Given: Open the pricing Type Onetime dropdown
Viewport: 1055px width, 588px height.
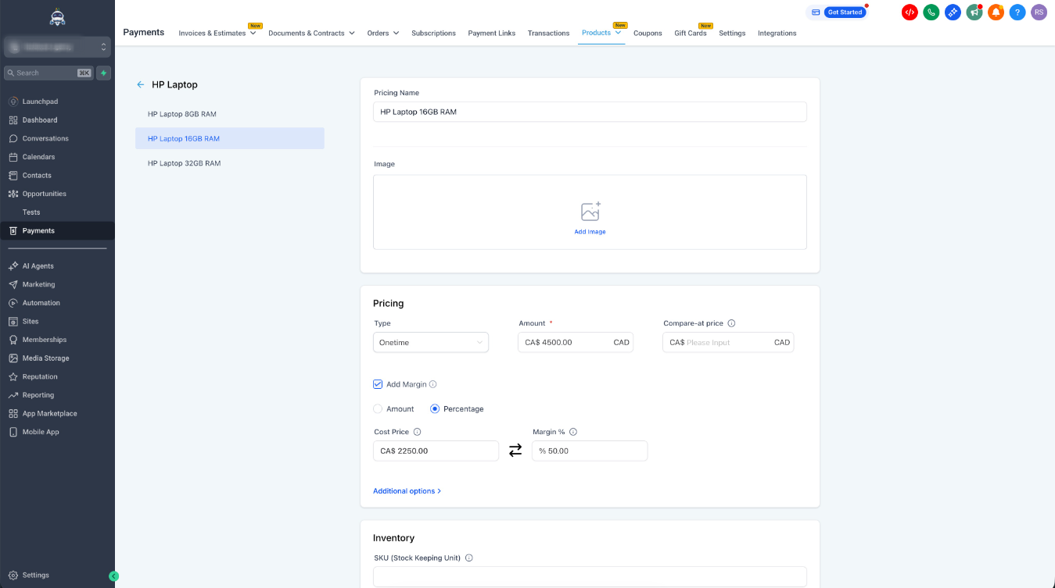Looking at the screenshot, I should pos(431,343).
